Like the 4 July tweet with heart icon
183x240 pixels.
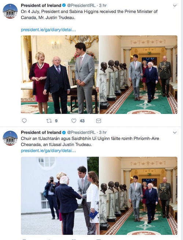coord(74,121)
